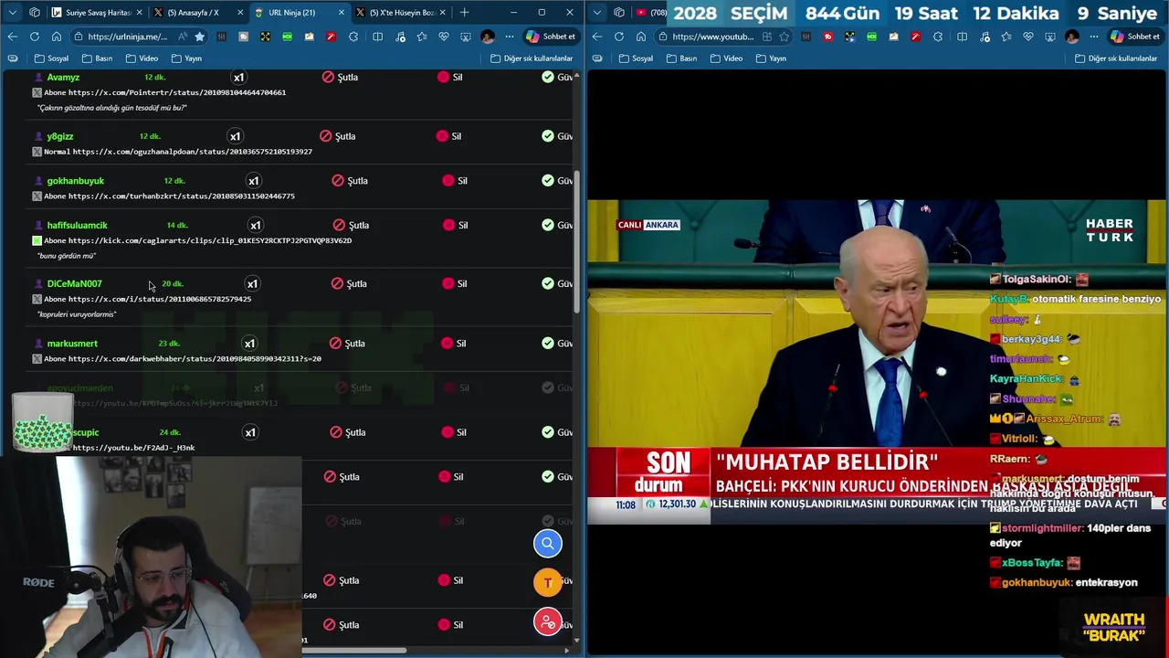This screenshot has height=658, width=1169.
Task: Reload the YouTube page
Action: [618, 37]
